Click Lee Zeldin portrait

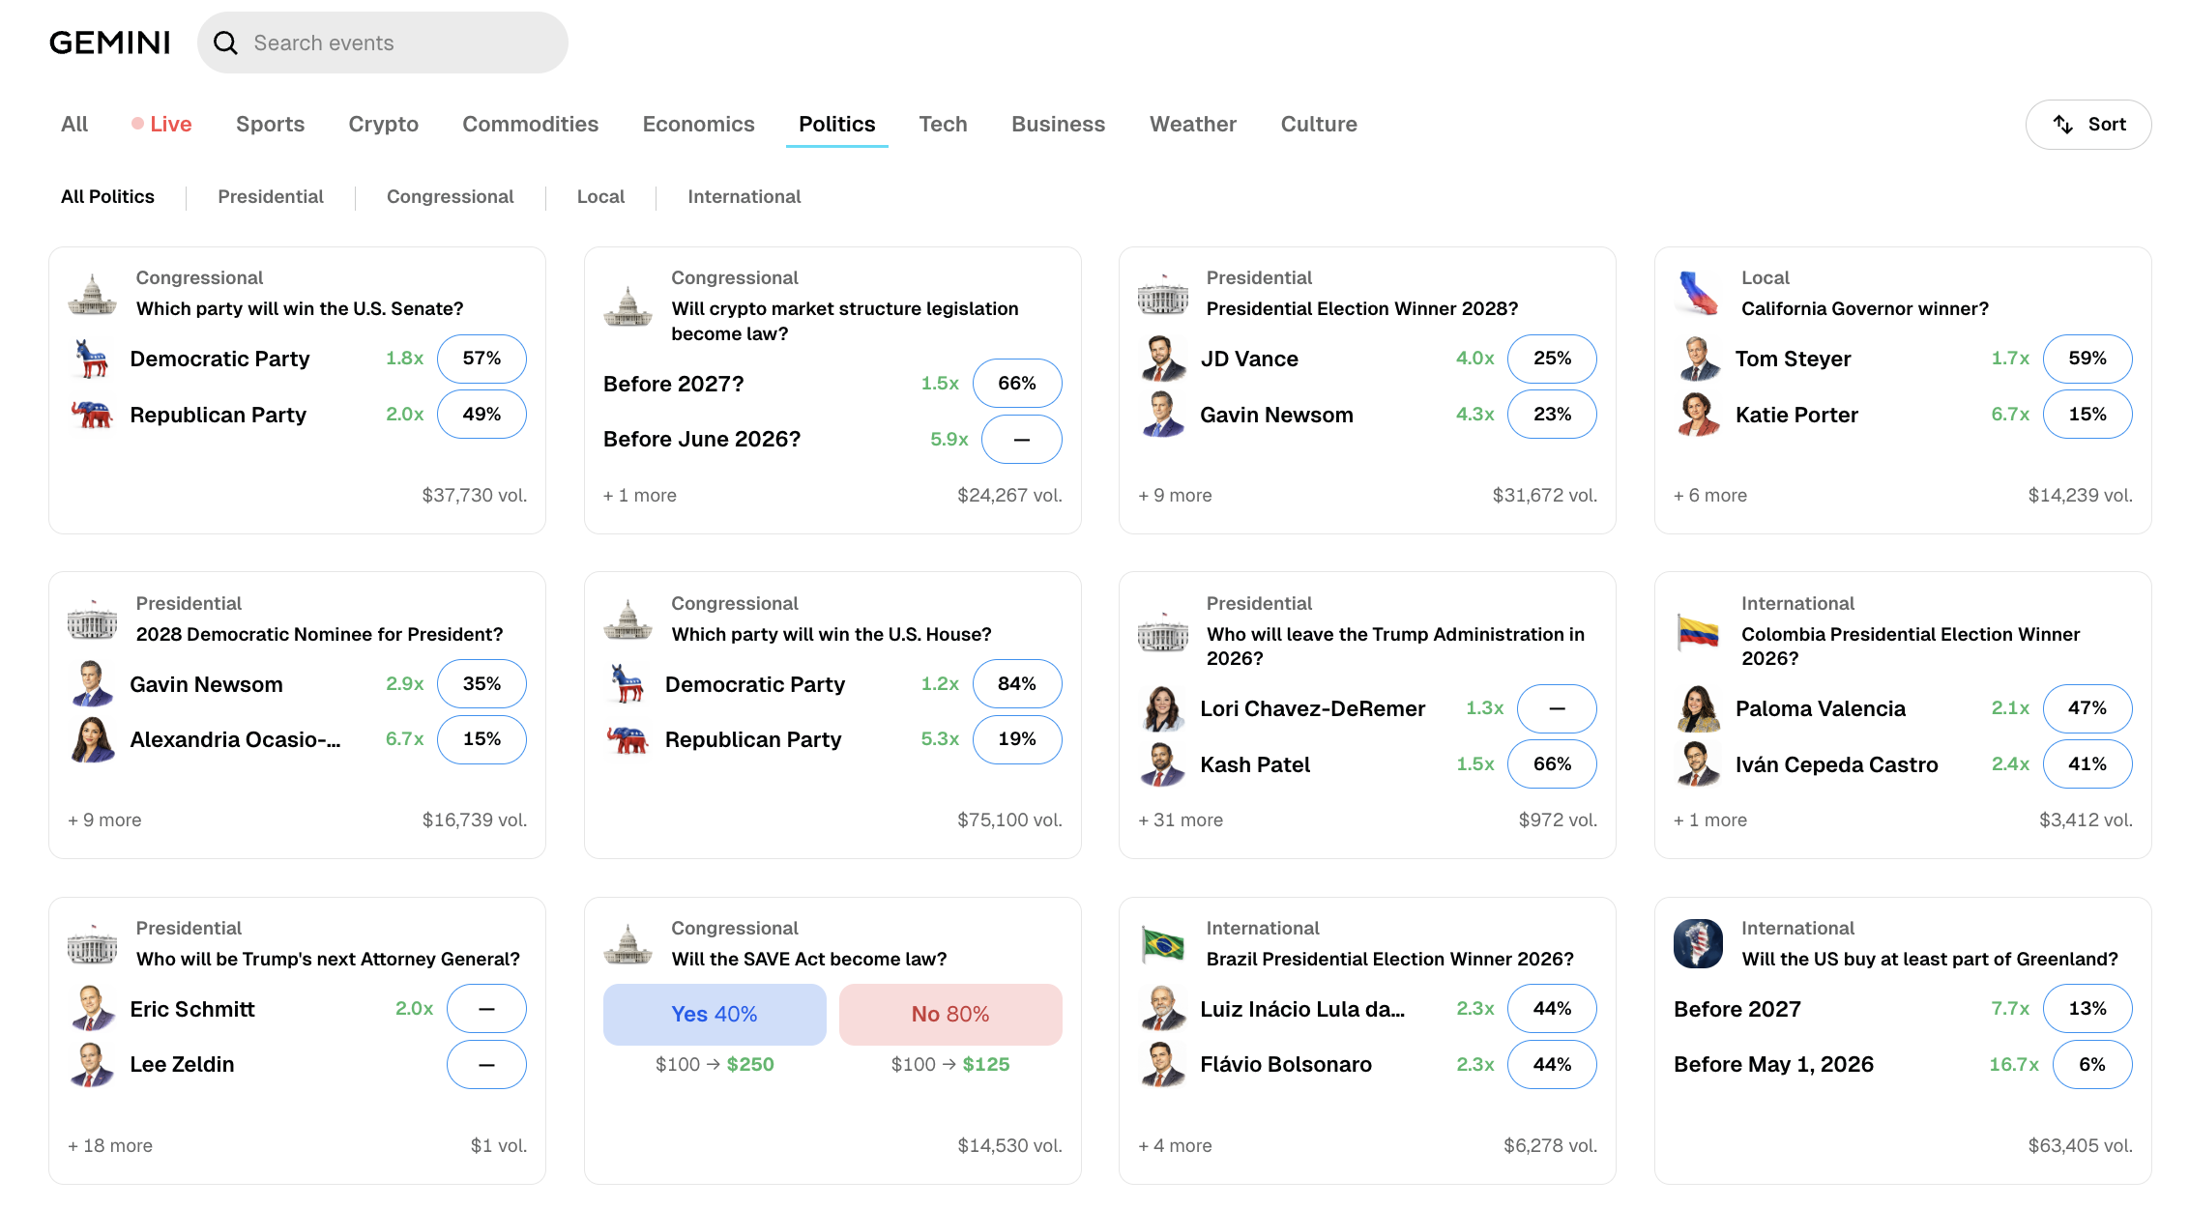coord(92,1064)
